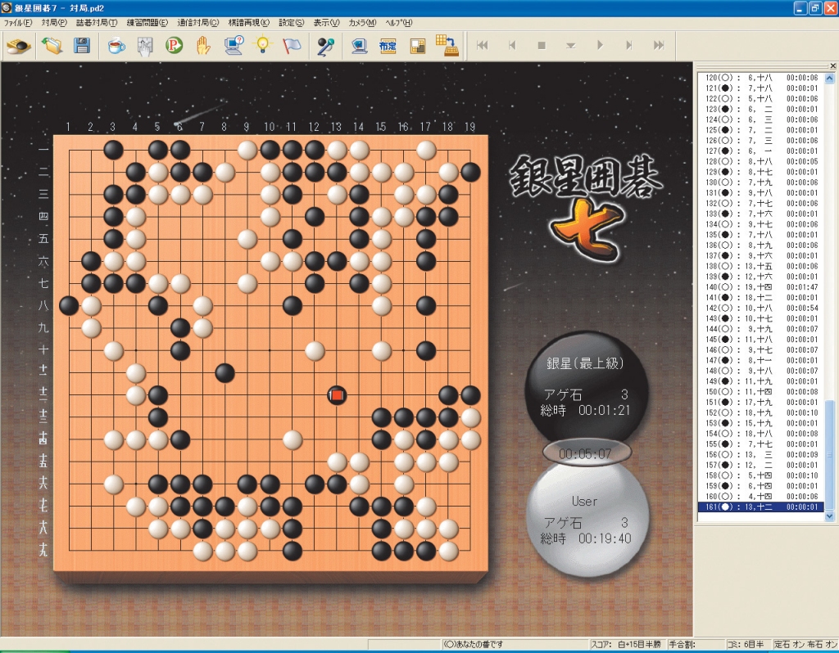Image resolution: width=839 pixels, height=653 pixels.
Task: Open the 棋譜再現(K) menu
Action: tap(249, 22)
